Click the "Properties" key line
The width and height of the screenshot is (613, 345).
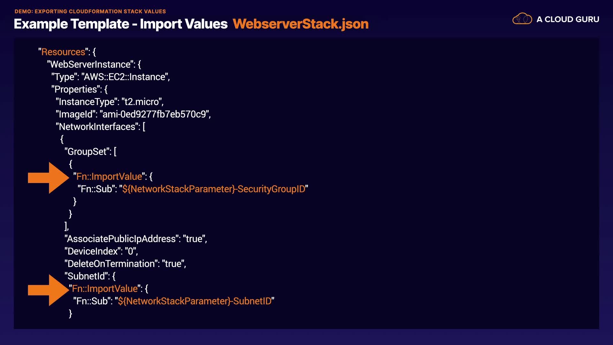coord(79,89)
